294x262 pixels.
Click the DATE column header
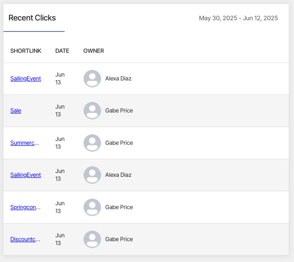coord(62,51)
